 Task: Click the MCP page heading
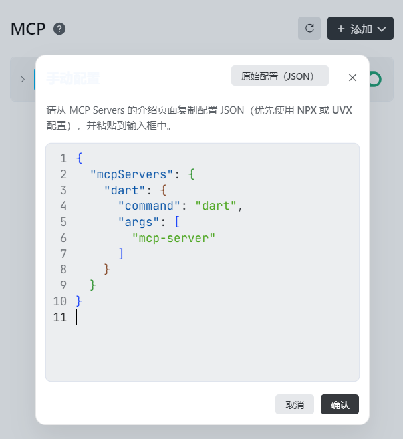point(28,29)
